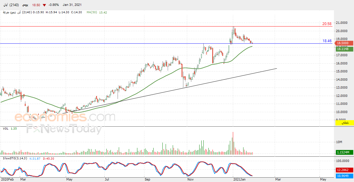
Task: Click the FxNewsToday watermark logo
Action: [x=64, y=129]
